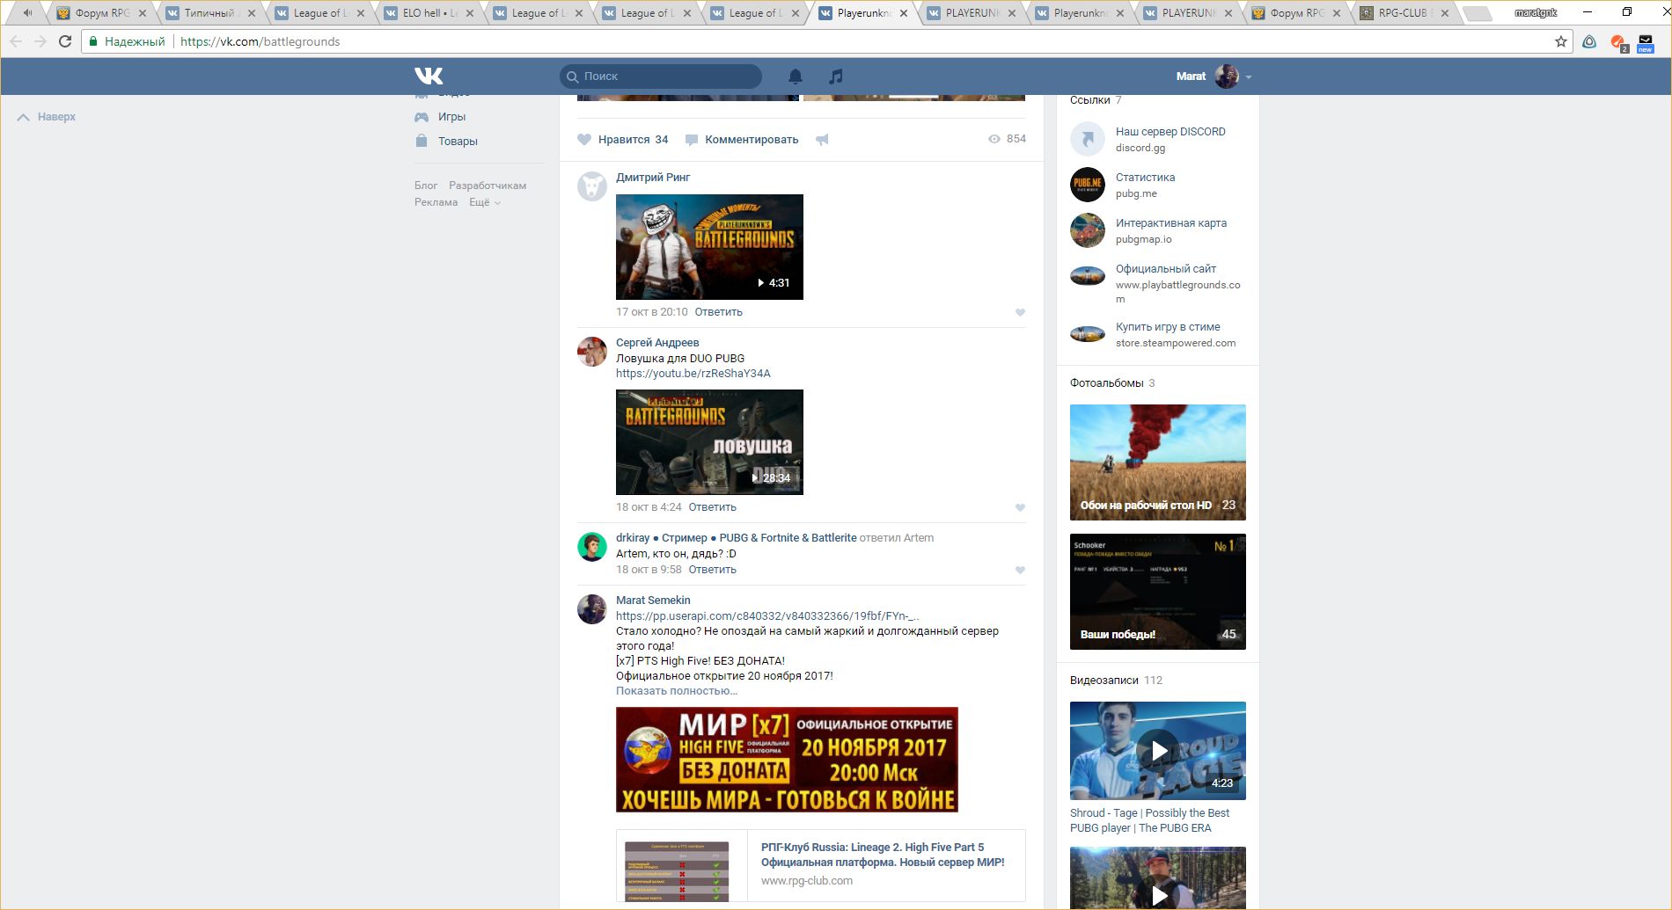Click Комментировать under the post

(x=751, y=140)
